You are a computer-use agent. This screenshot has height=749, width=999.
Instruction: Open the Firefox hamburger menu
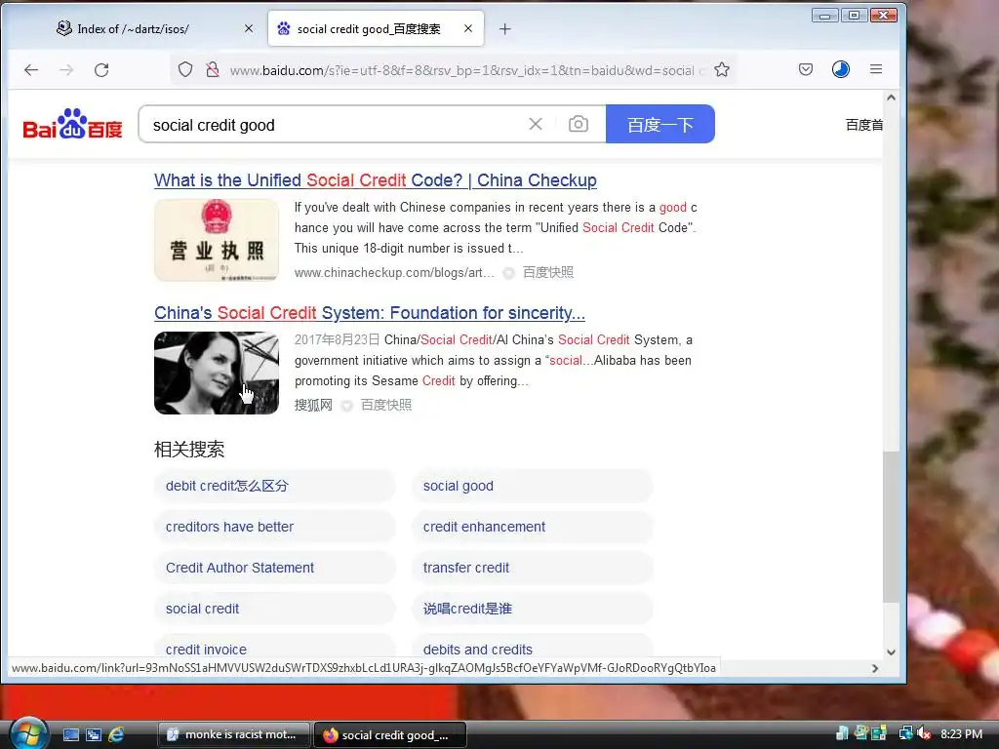(x=876, y=69)
